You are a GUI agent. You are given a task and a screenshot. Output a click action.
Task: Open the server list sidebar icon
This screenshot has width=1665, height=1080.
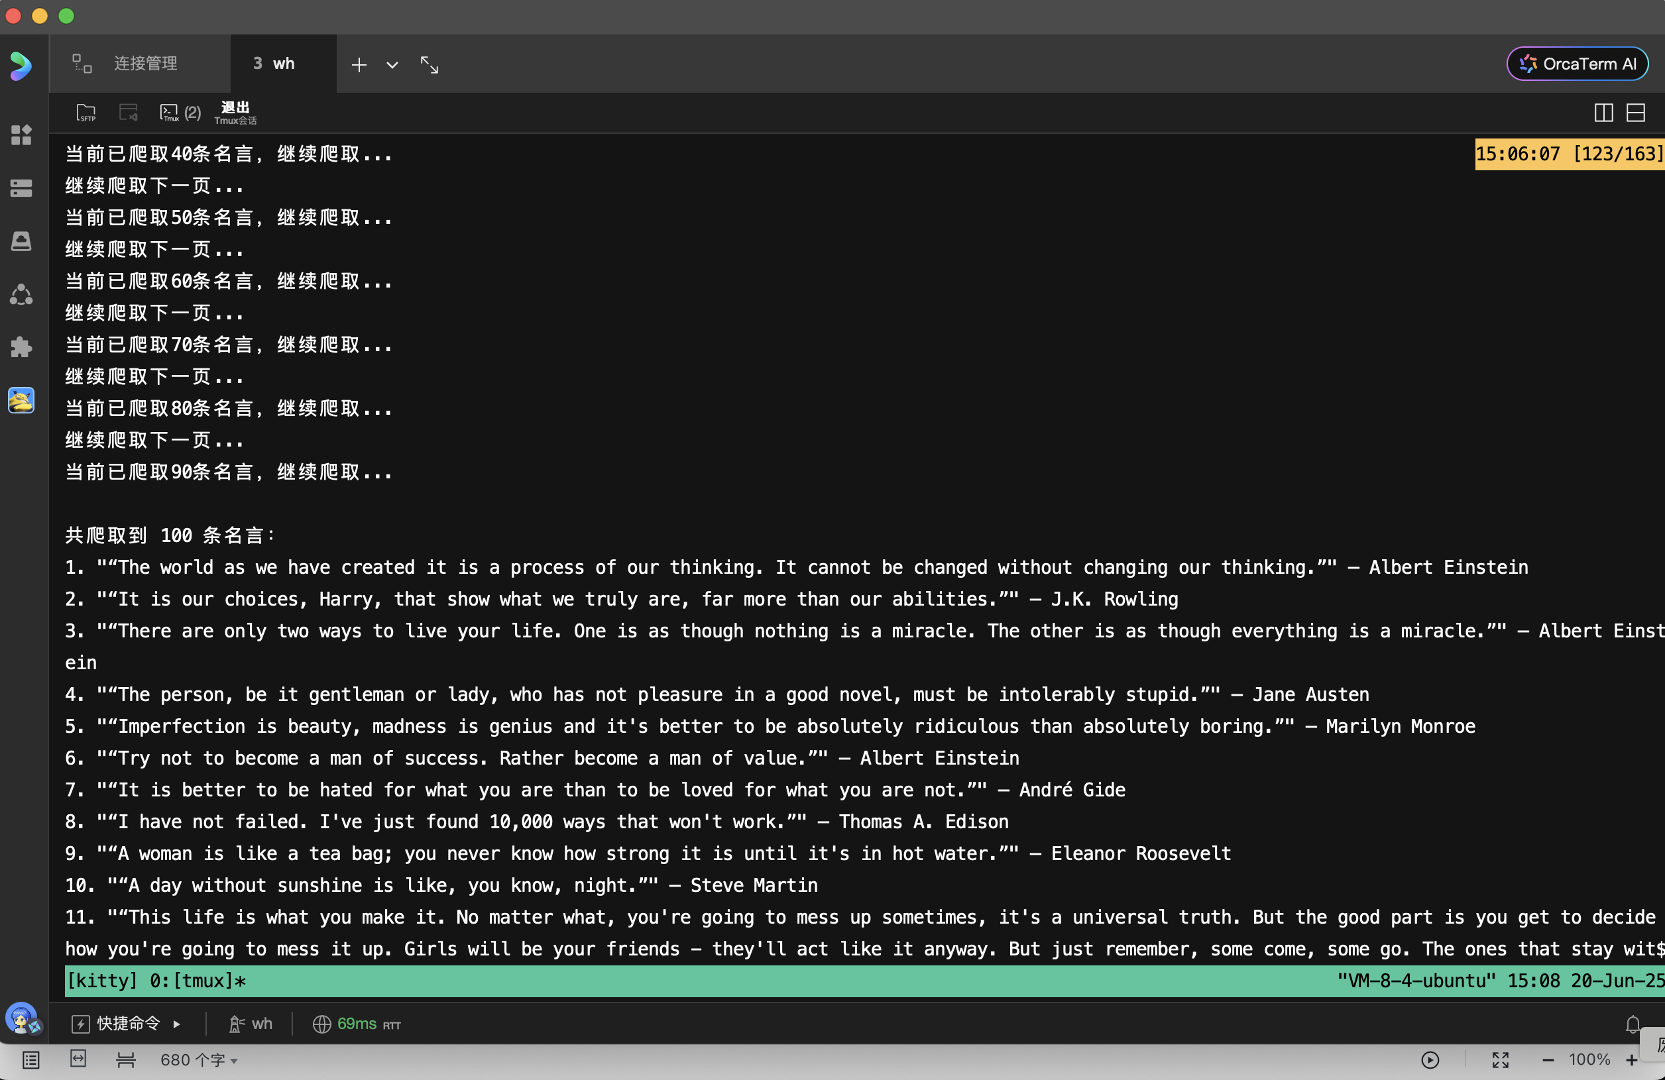point(21,188)
